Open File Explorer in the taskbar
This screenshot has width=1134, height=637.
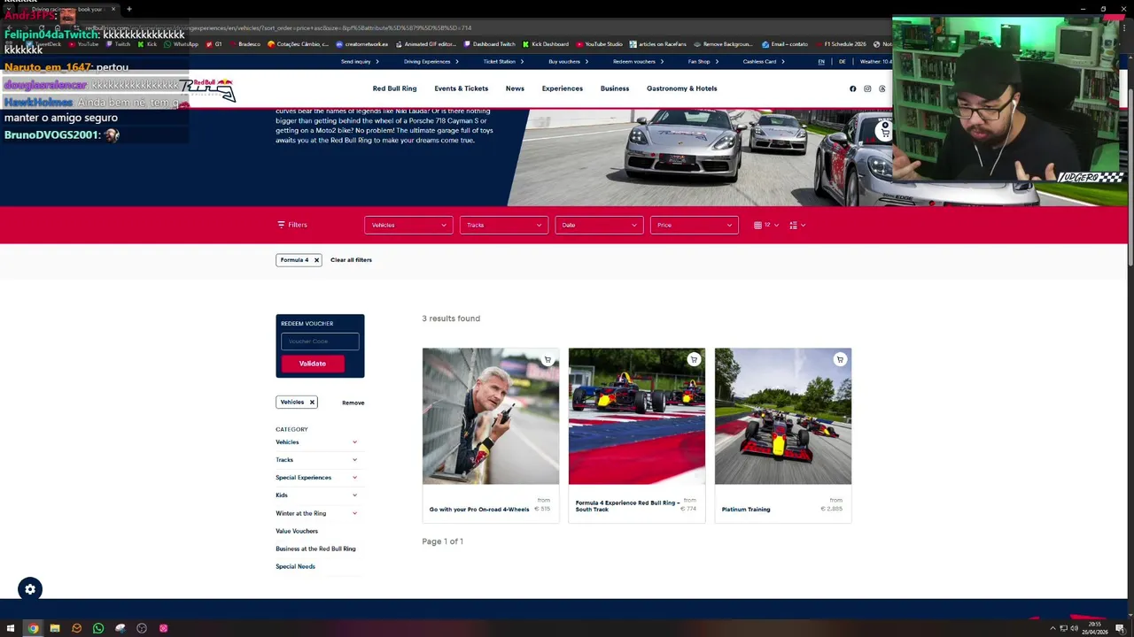55,628
